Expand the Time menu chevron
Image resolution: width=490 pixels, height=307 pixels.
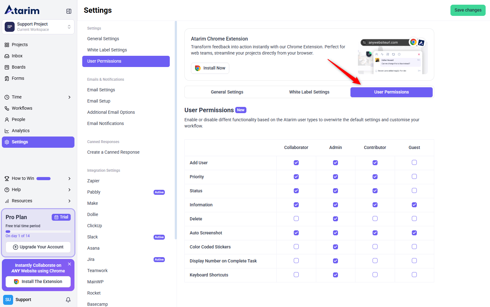pyautogui.click(x=69, y=97)
